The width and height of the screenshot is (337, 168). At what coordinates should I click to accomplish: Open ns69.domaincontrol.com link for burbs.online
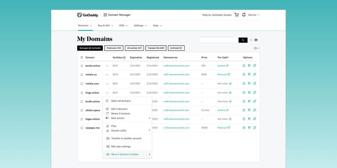coord(176,66)
